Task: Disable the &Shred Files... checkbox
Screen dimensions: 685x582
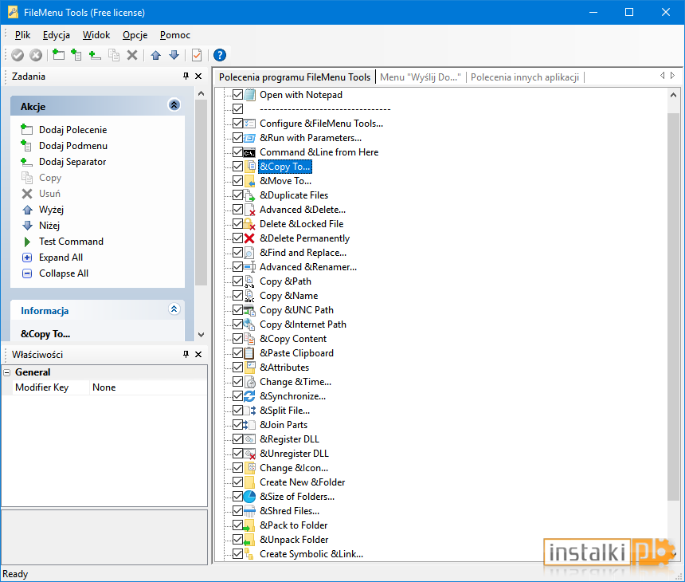Action: click(237, 511)
